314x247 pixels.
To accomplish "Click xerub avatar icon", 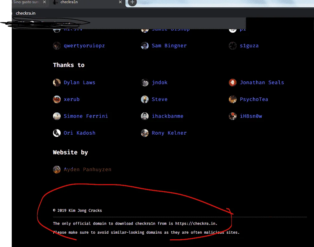I will tap(57, 99).
